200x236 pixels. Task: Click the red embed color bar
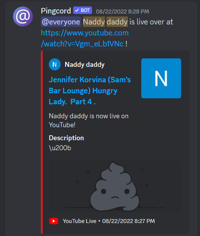[42, 142]
